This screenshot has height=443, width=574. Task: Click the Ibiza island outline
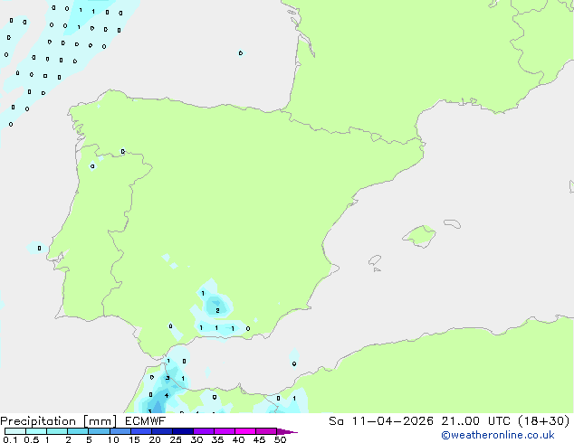coord(375,260)
